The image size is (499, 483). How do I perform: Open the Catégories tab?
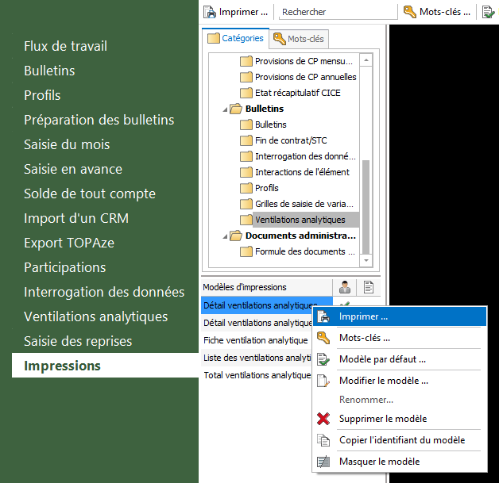tap(235, 38)
